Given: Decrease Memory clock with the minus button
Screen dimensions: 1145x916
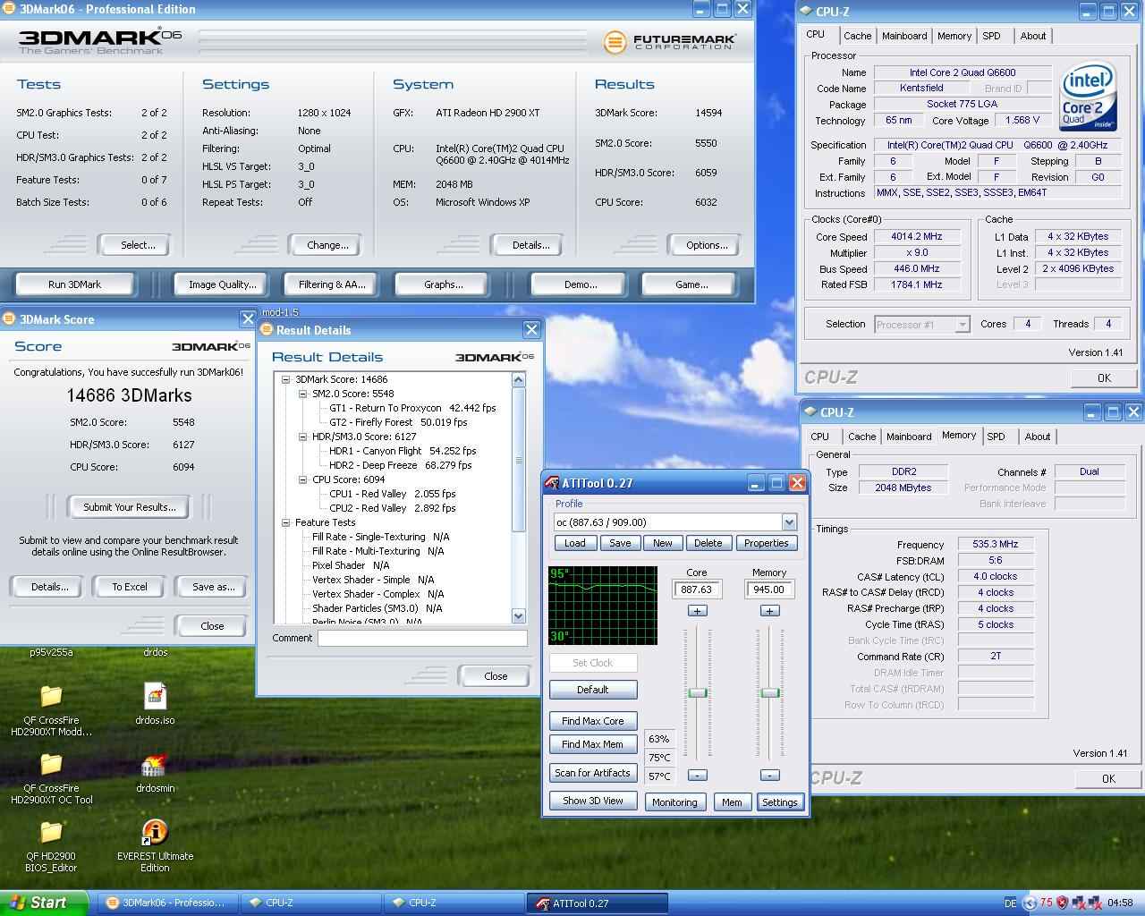Looking at the screenshot, I should click(x=769, y=776).
